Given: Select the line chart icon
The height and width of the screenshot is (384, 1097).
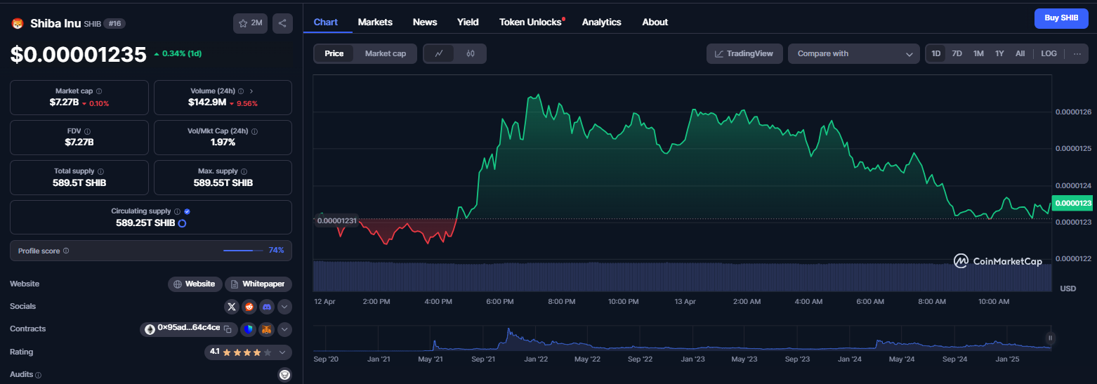Looking at the screenshot, I should (439, 53).
